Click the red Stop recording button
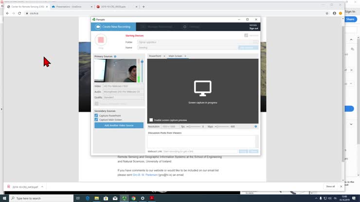Image resolution: width=360 pixels, height=202 pixels. click(101, 40)
